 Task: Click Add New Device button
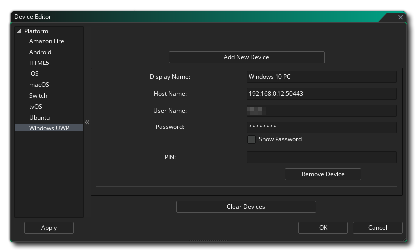(x=246, y=57)
